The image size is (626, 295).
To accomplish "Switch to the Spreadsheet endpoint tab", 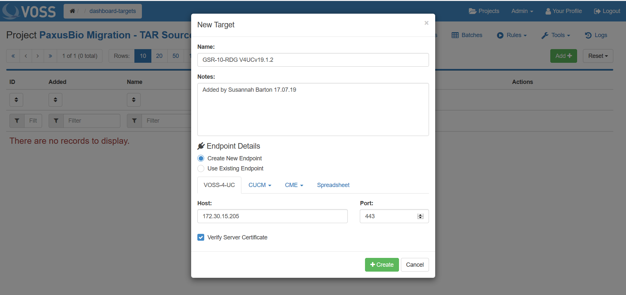I will coord(333,185).
